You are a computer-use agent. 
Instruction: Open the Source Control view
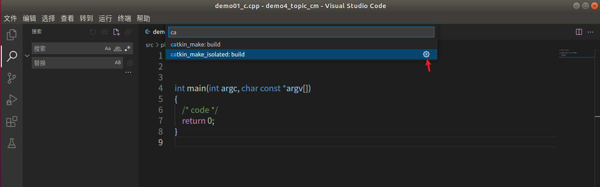[12, 78]
